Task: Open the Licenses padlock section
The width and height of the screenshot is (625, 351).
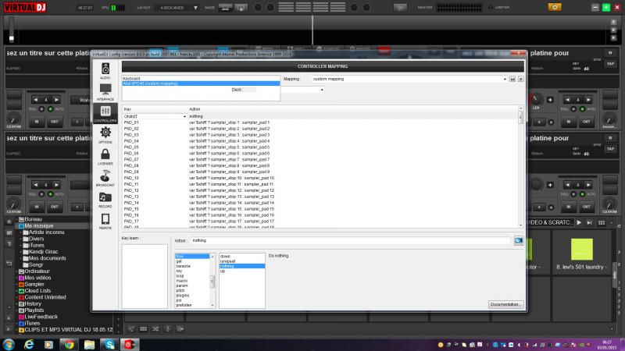Action: click(105, 156)
